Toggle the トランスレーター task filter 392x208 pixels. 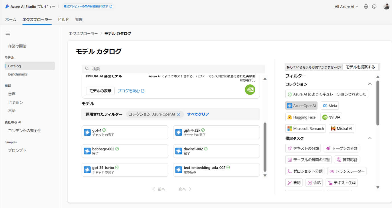click(347, 171)
